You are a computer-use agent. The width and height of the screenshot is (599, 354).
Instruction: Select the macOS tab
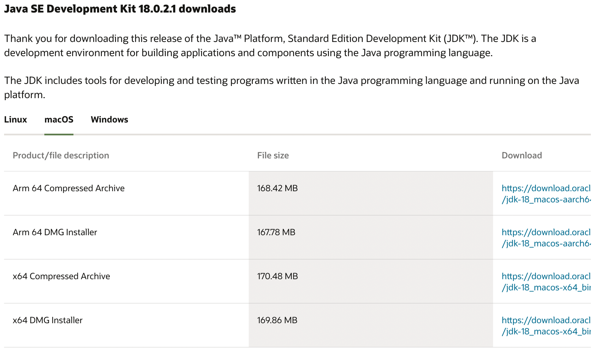tap(59, 120)
